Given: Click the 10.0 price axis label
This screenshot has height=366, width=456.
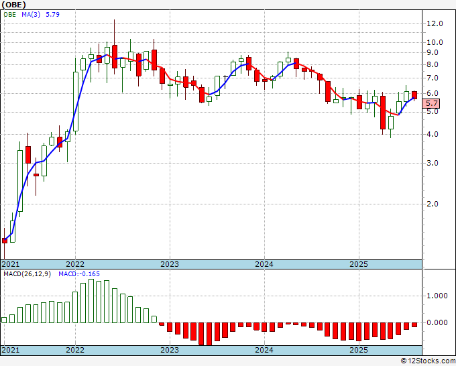Looking at the screenshot, I should point(435,42).
